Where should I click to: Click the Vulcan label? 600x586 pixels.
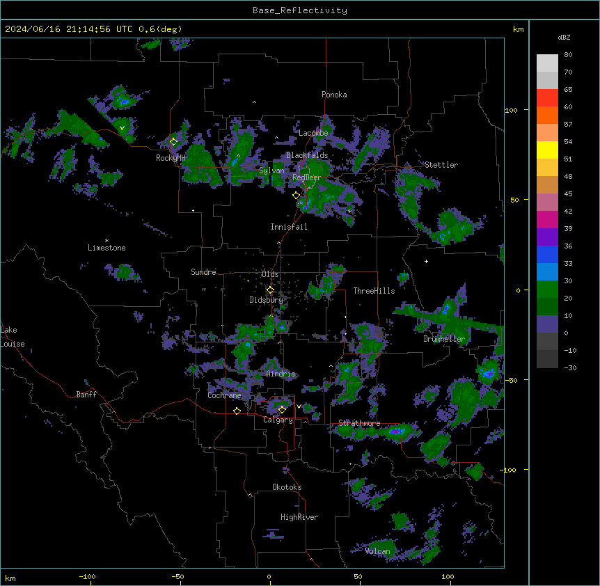[377, 551]
